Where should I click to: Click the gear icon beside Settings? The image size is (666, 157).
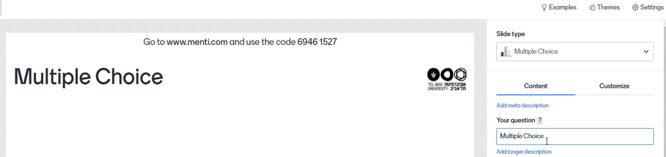[x=635, y=8]
